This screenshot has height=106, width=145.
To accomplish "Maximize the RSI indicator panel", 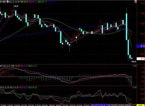I will pos(134,87).
